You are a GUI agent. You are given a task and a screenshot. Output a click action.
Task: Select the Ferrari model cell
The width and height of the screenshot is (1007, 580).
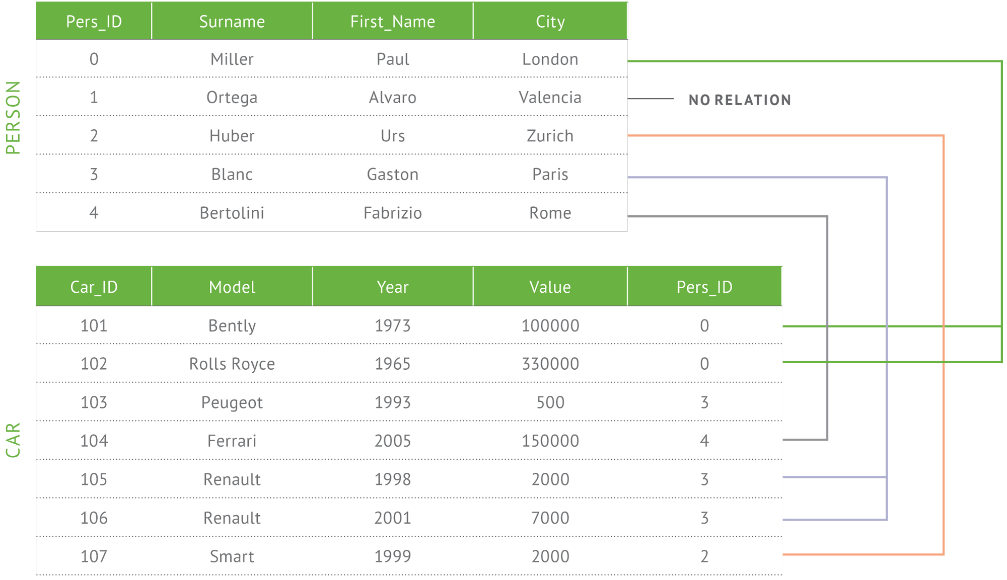(x=232, y=441)
